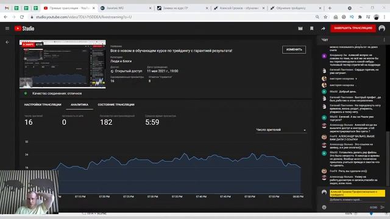Click the send message arrow in chat
Viewport: 390px width, 219px height.
[x=383, y=207]
